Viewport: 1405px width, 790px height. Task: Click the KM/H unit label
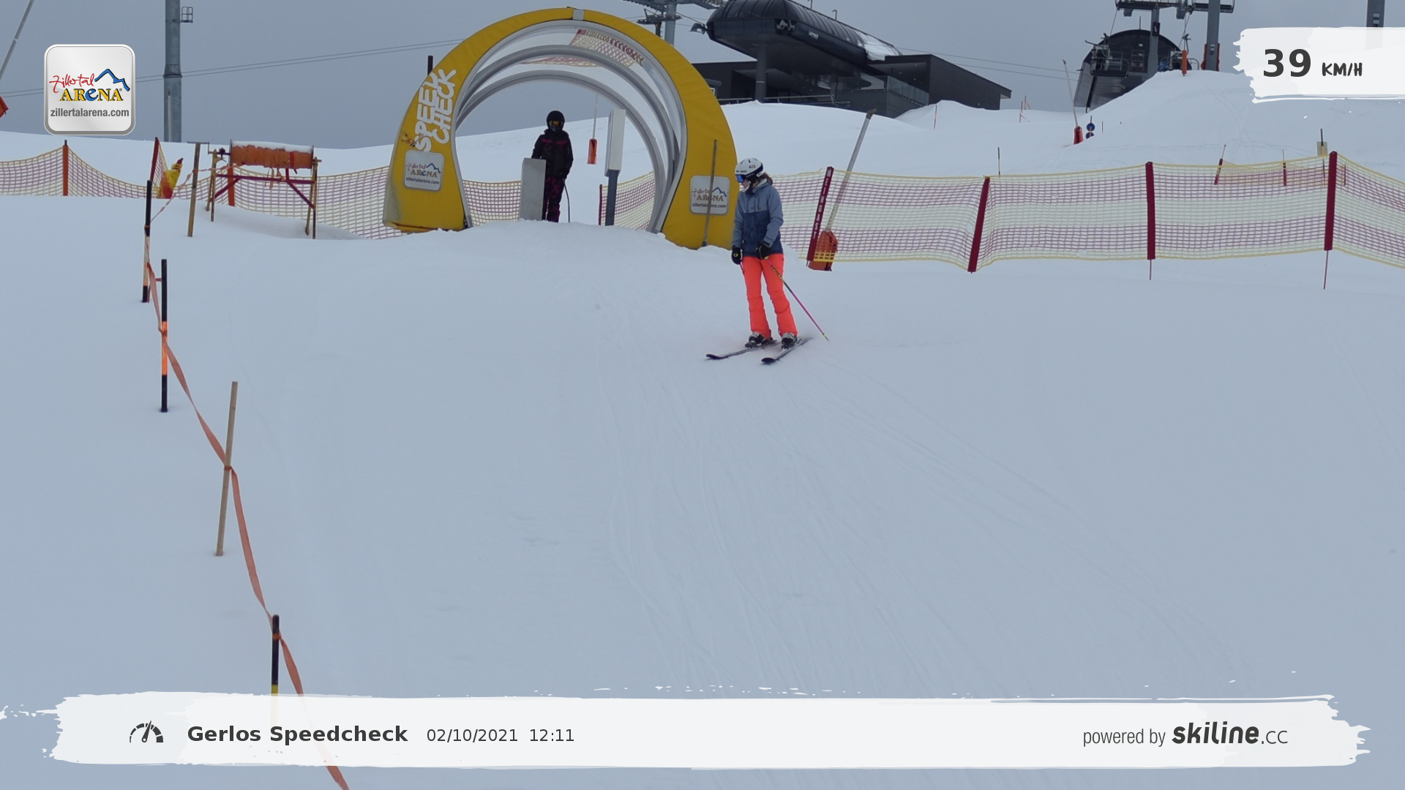click(1341, 70)
